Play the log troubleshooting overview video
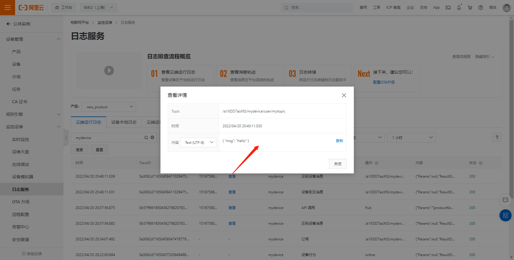The height and width of the screenshot is (260, 514). coord(109,71)
